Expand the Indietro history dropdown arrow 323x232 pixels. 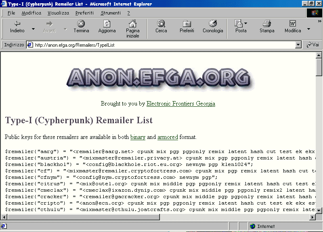click(33, 29)
